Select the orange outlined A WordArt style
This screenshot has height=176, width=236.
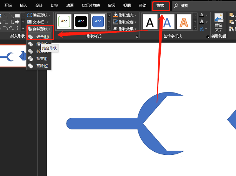click(184, 22)
